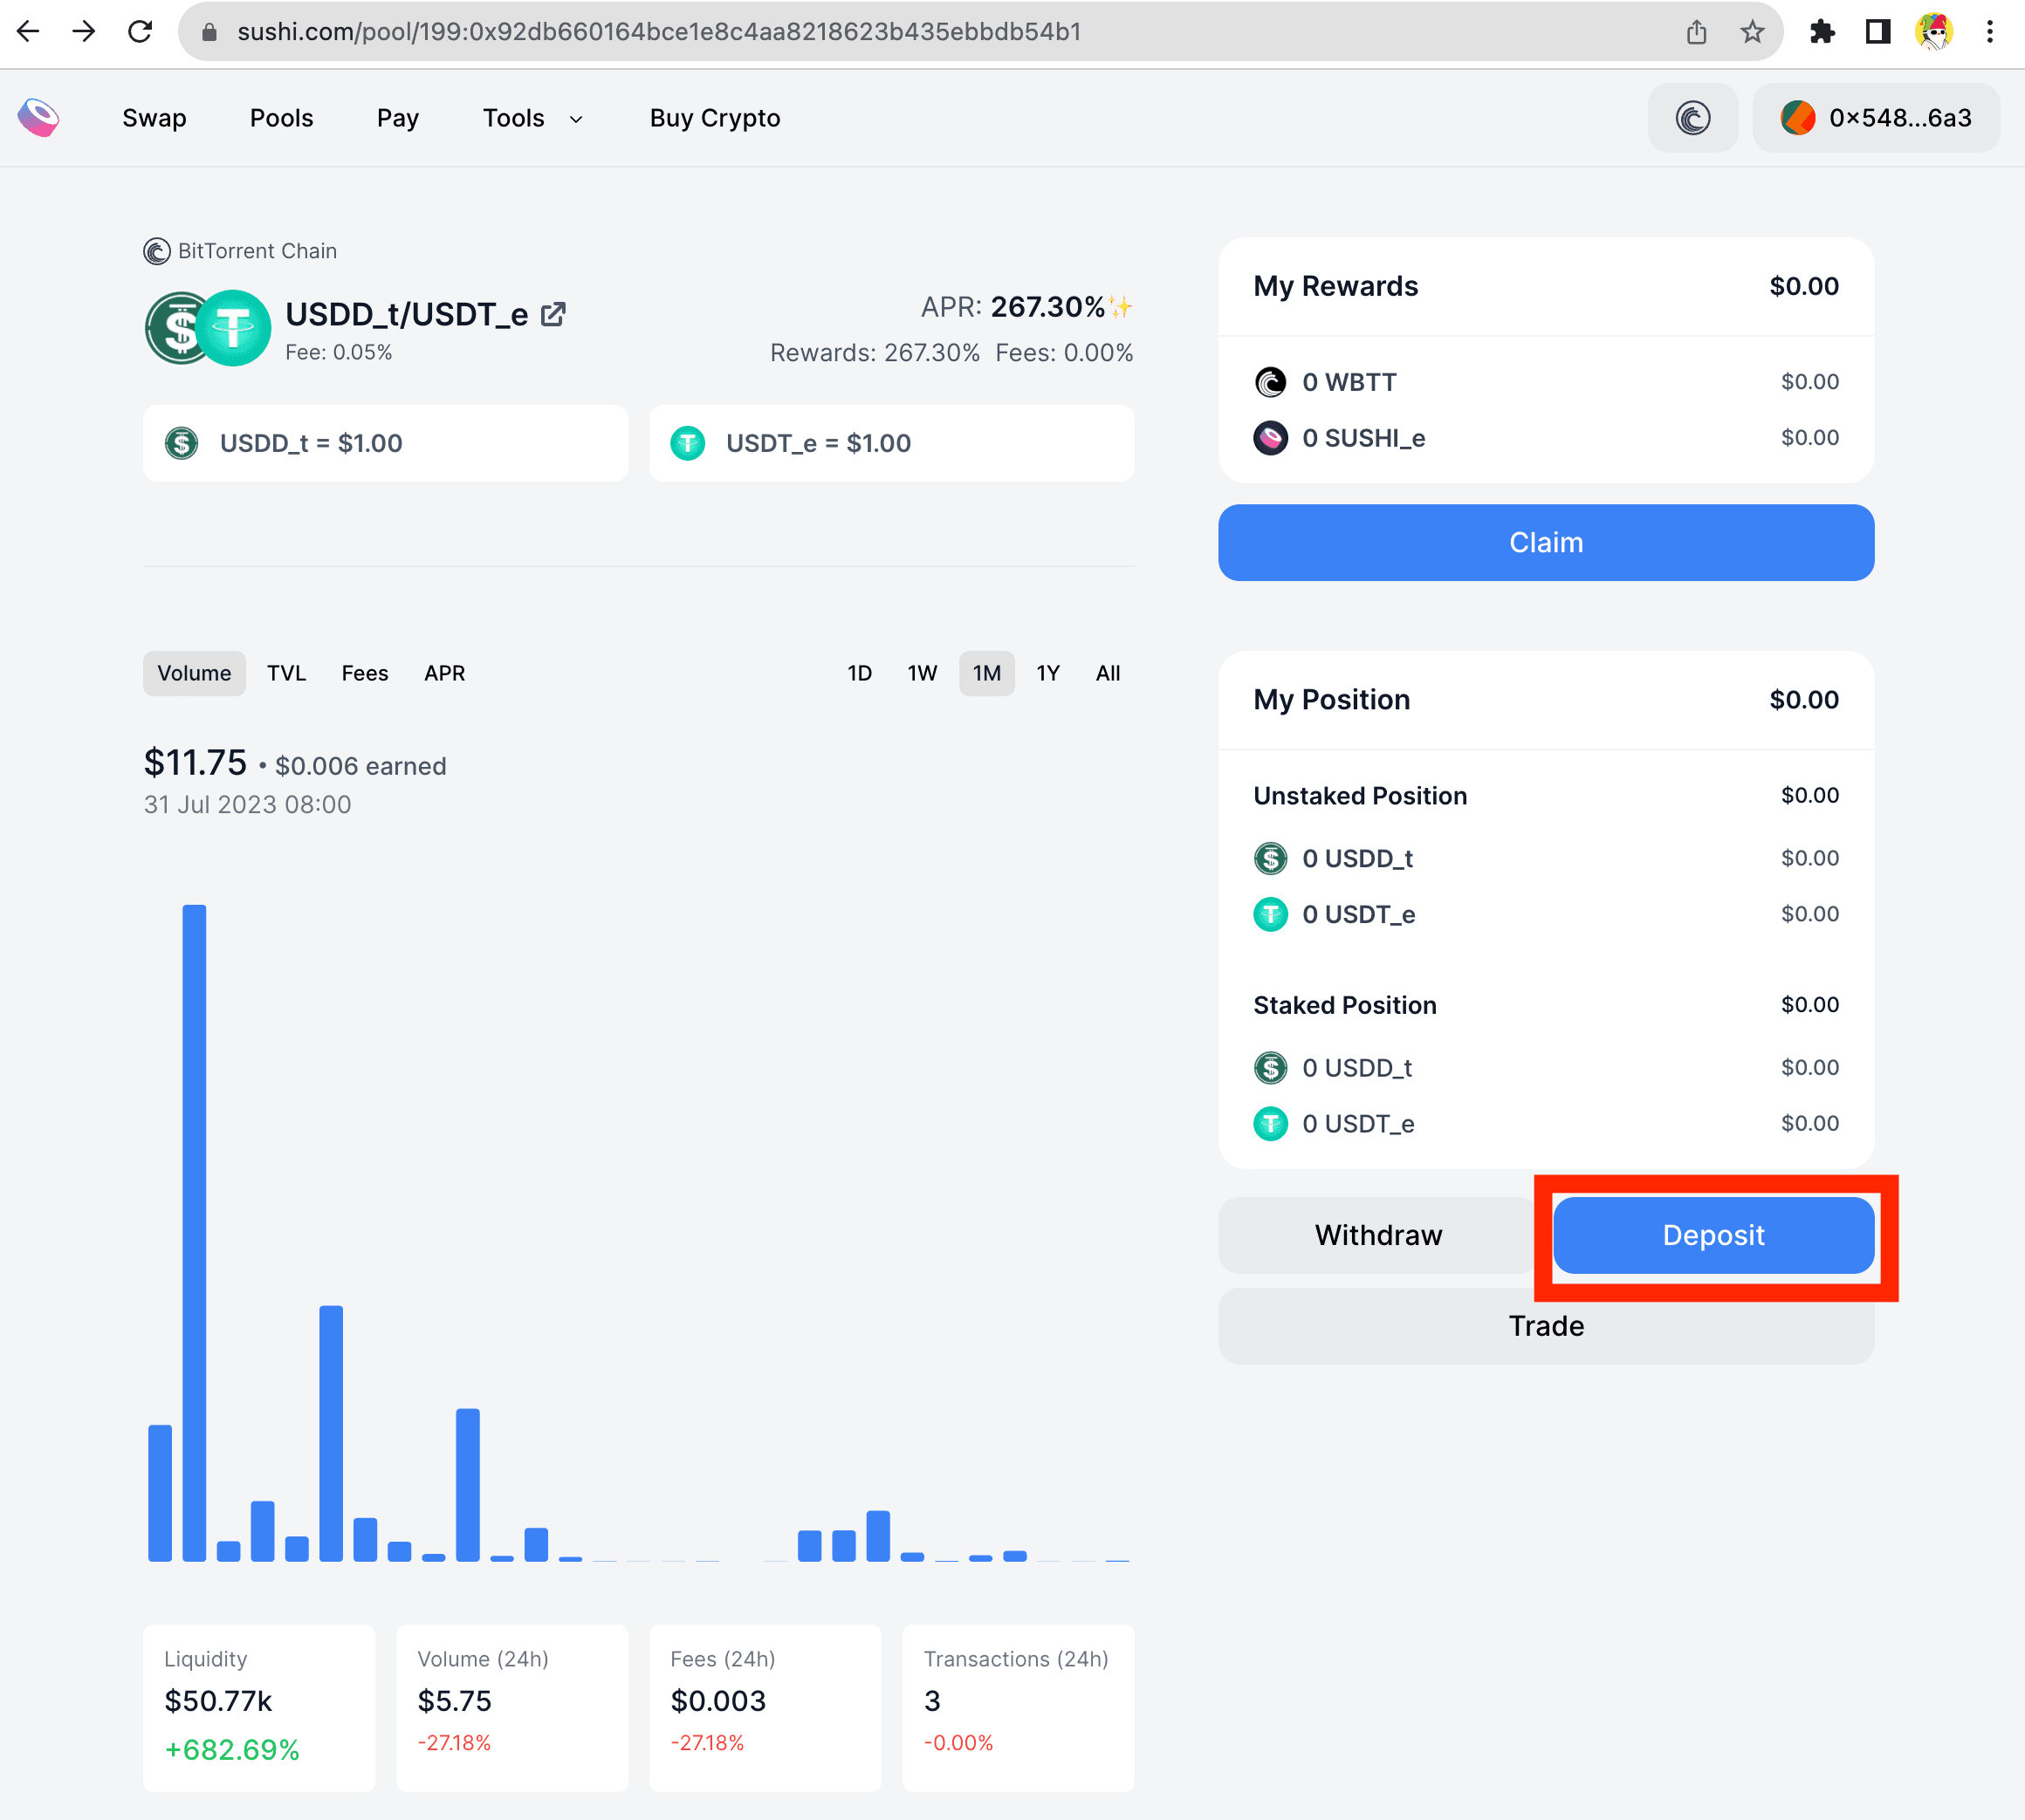
Task: Click Staked USDT_e token icon
Action: pyautogui.click(x=1271, y=1124)
